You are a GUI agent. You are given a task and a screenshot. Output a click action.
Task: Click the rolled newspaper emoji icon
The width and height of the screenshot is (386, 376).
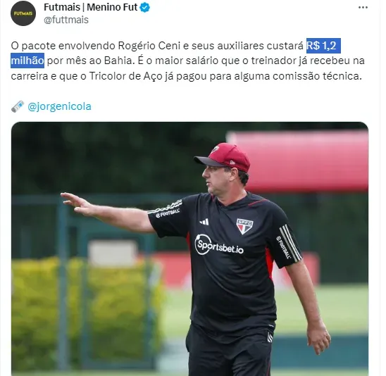coord(18,106)
